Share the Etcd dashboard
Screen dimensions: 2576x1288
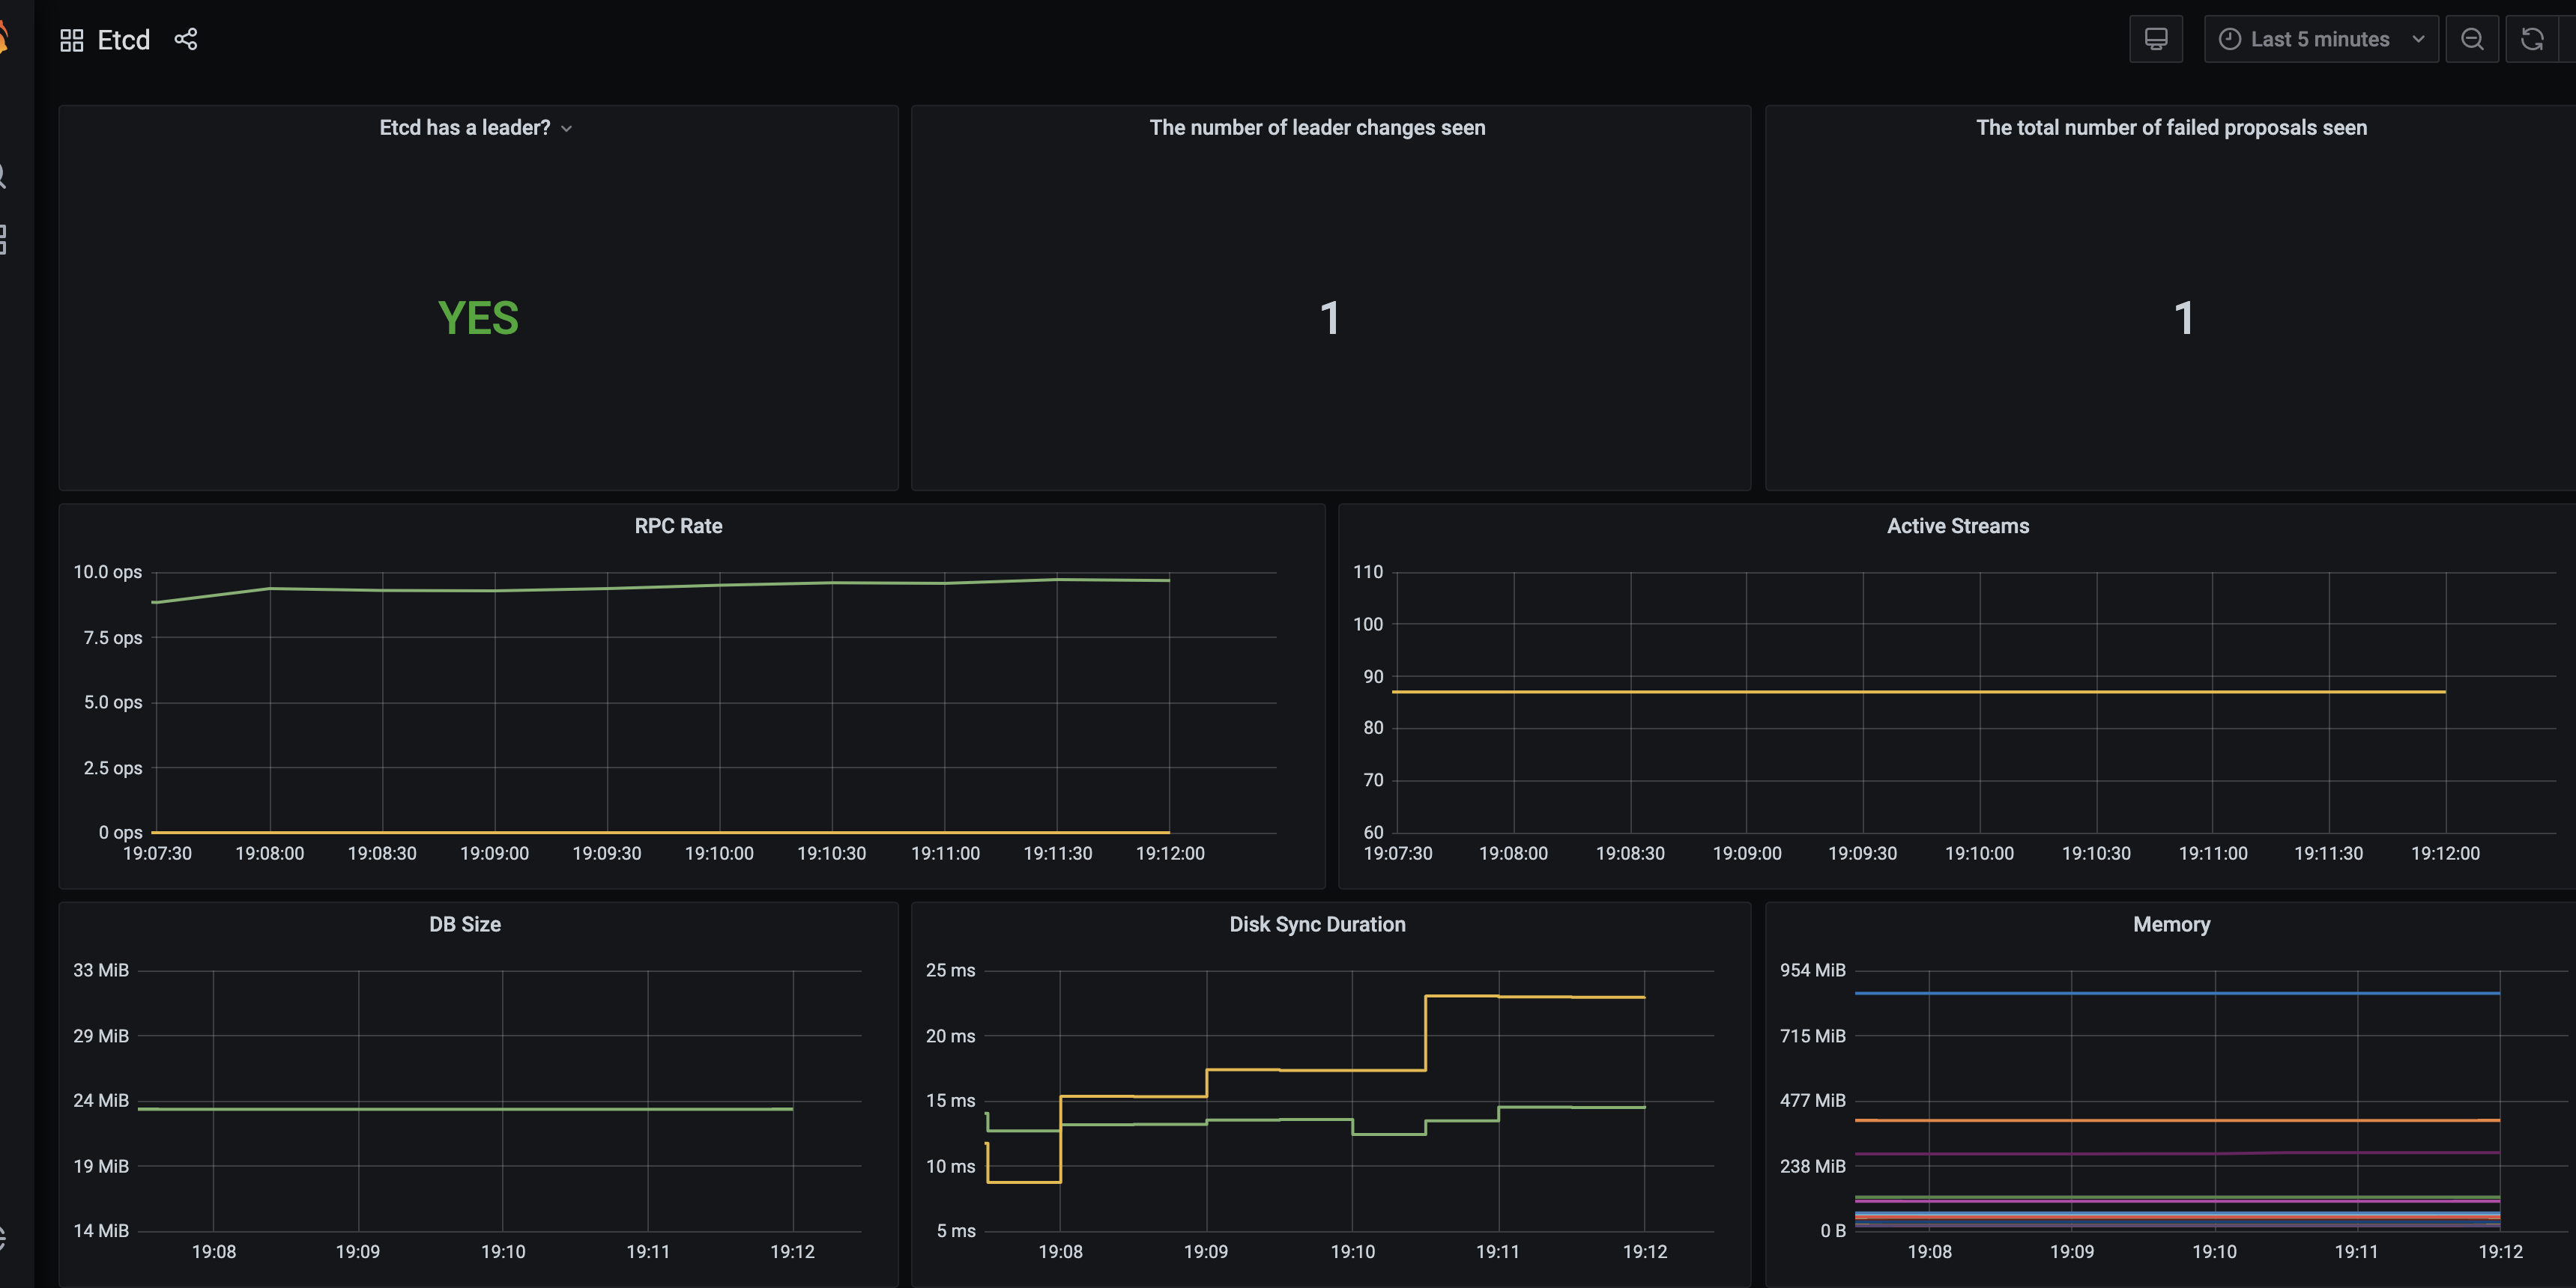pyautogui.click(x=186, y=39)
